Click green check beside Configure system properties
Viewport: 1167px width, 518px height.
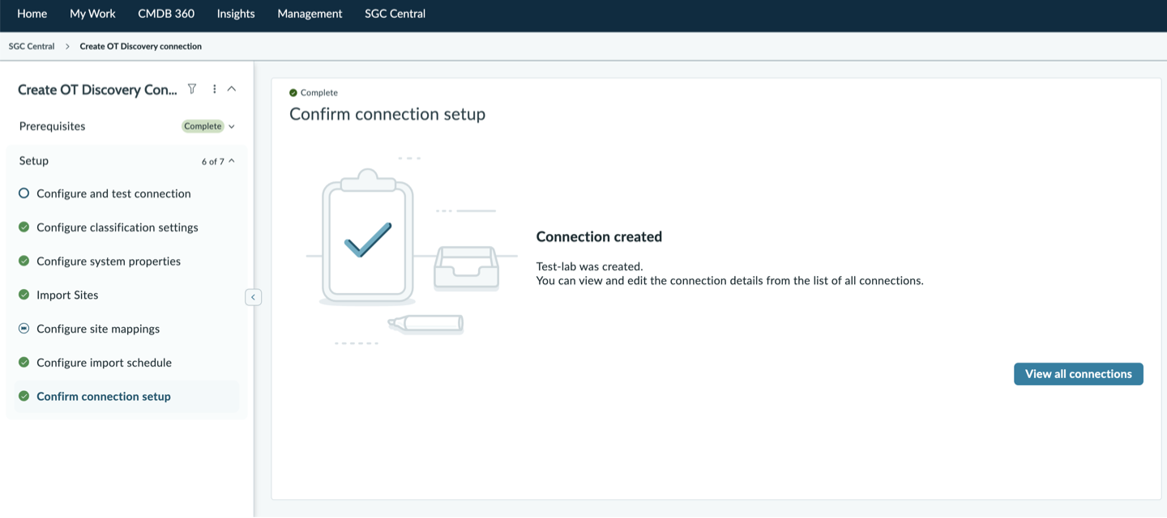[x=24, y=261]
